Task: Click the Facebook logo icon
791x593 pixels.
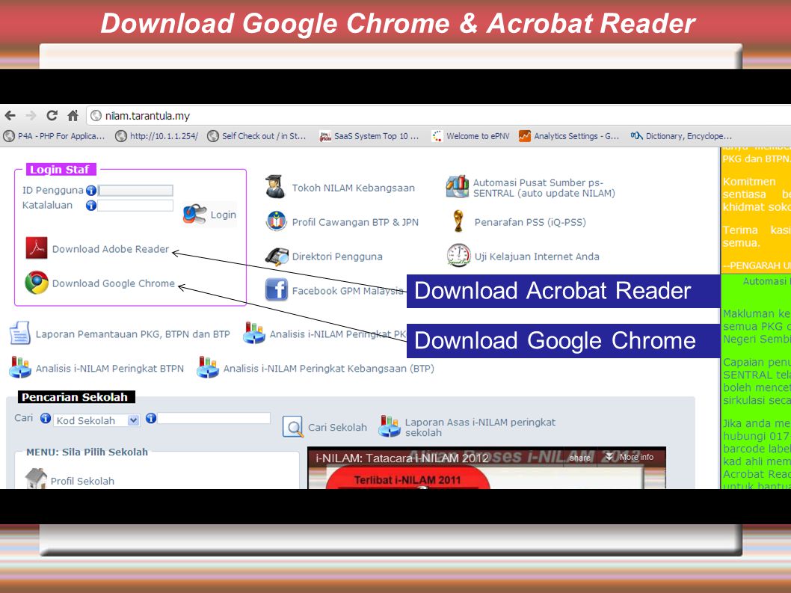Action: pyautogui.click(x=277, y=289)
